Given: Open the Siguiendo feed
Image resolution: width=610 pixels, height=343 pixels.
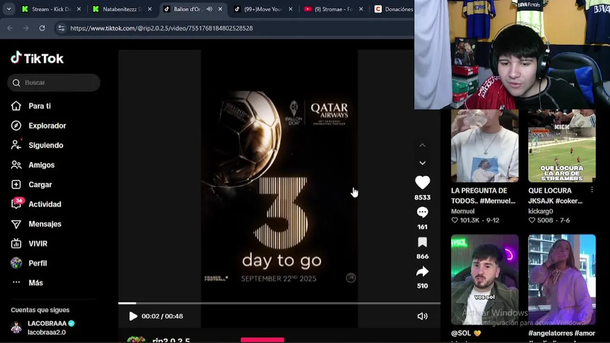Looking at the screenshot, I should point(46,145).
